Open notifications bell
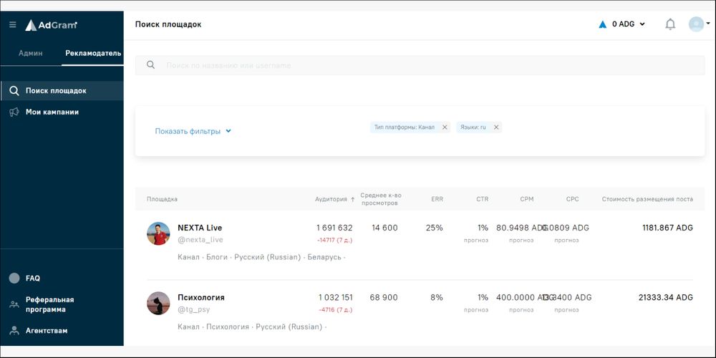The width and height of the screenshot is (716, 358). [x=670, y=24]
